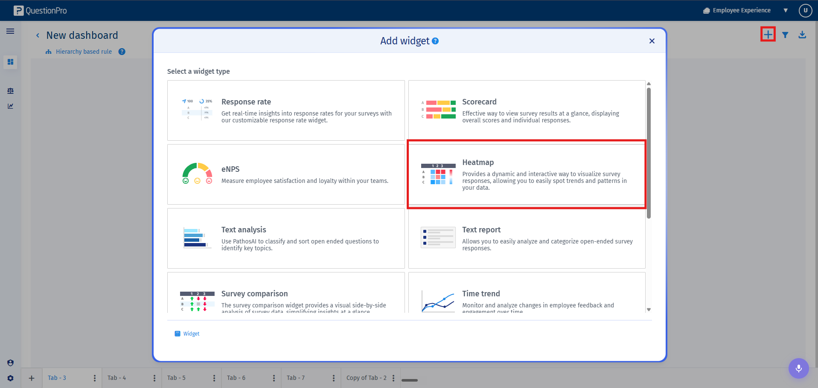Switch to Tab - 3
The height and width of the screenshot is (388, 818).
[x=57, y=378]
